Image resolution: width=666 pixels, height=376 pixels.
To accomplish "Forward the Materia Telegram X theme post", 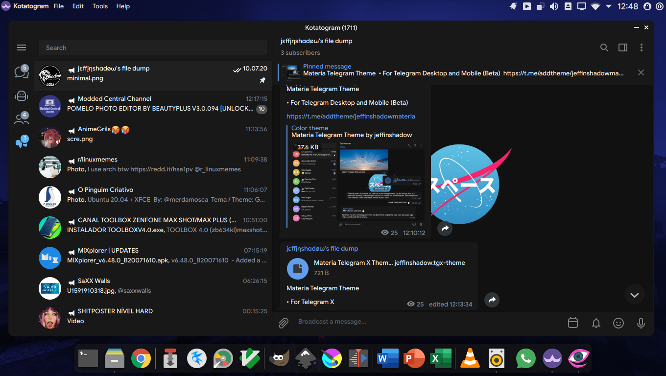I will pos(492,300).
